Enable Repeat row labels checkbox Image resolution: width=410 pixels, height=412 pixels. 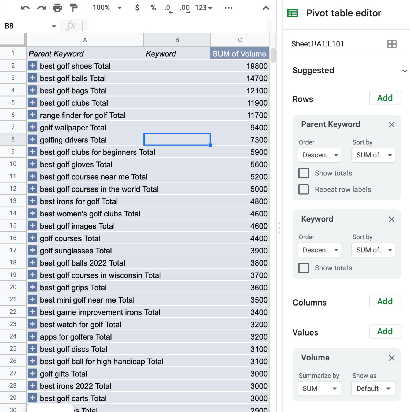pyautogui.click(x=303, y=189)
